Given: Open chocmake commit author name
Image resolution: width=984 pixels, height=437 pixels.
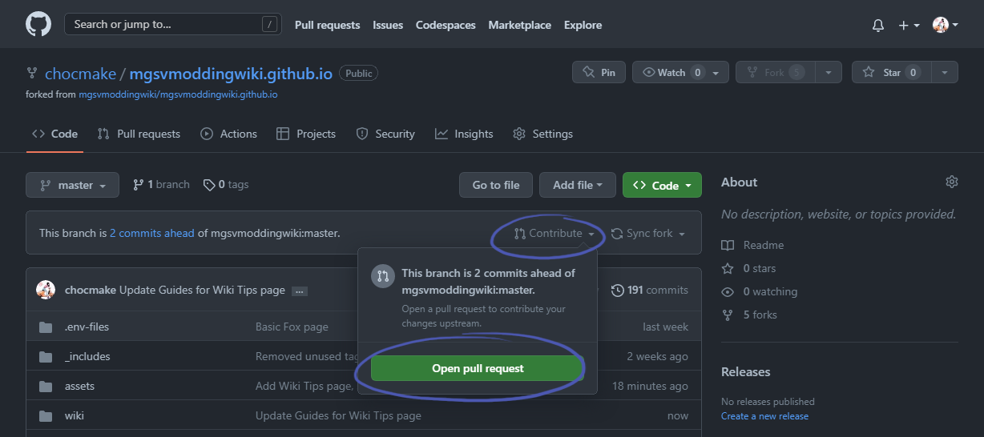Looking at the screenshot, I should pyautogui.click(x=91, y=290).
